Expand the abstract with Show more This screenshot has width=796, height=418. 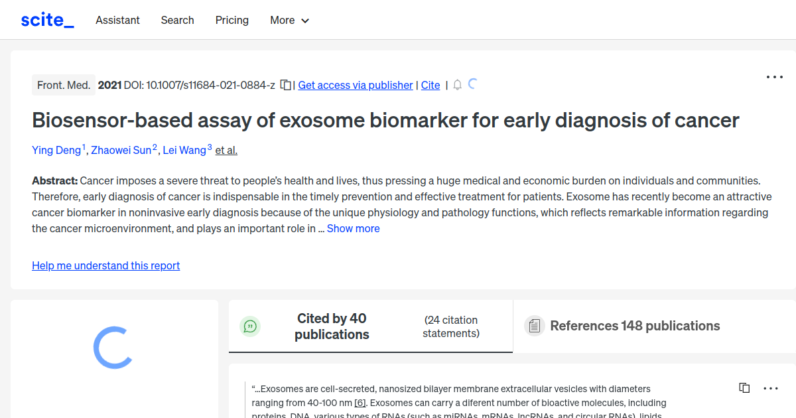353,228
